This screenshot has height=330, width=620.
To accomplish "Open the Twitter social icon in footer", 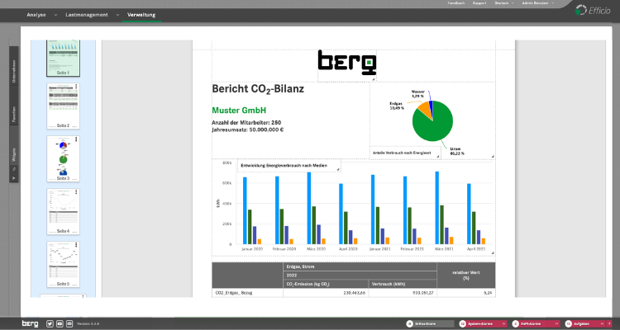I will [50, 323].
